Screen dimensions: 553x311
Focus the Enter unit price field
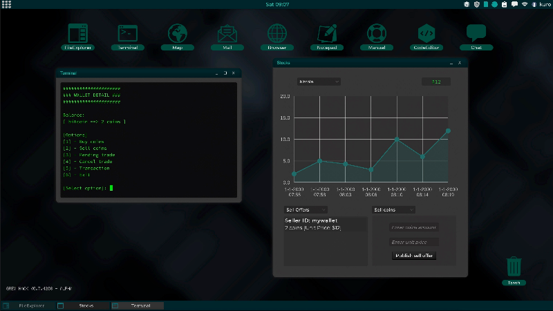pyautogui.click(x=414, y=242)
